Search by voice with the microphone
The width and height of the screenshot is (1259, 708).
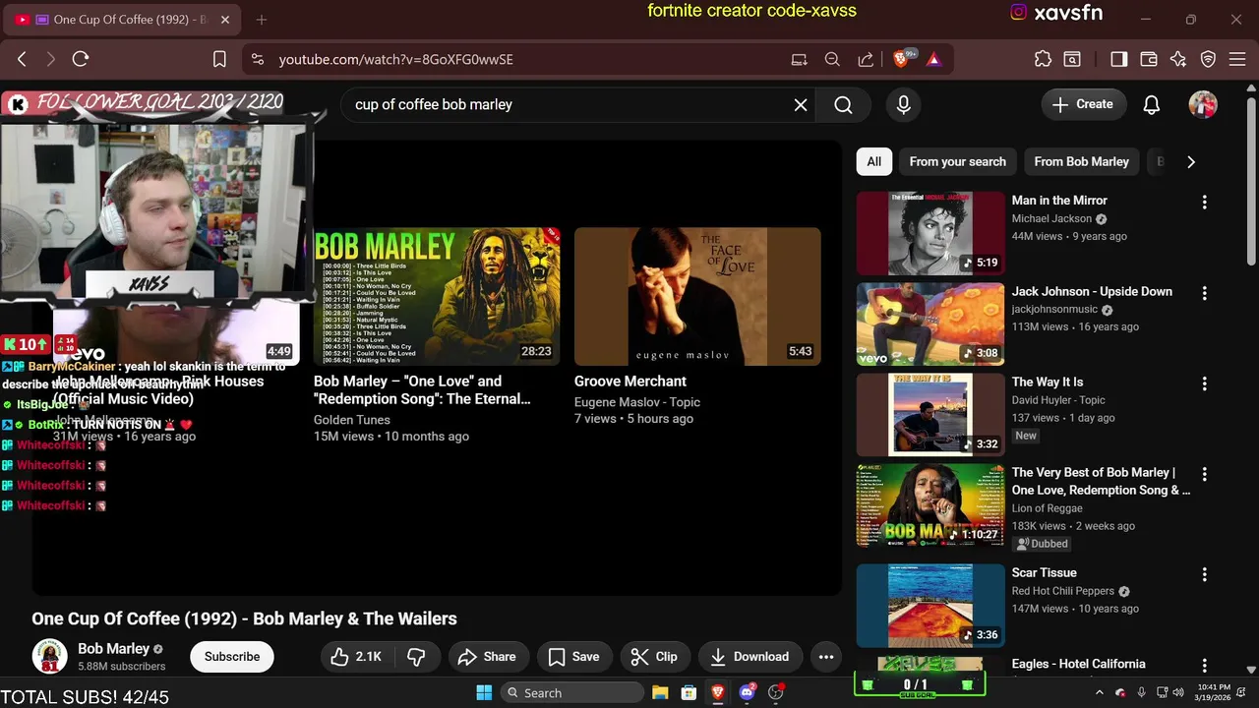tap(904, 104)
